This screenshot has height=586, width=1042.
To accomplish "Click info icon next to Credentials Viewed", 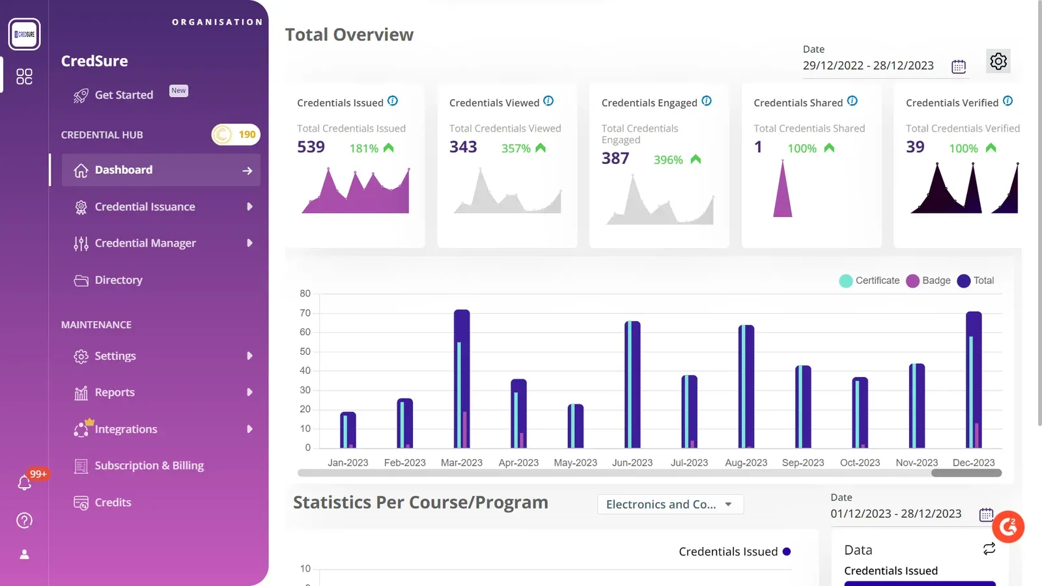I will (548, 101).
